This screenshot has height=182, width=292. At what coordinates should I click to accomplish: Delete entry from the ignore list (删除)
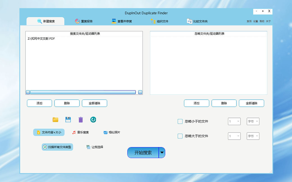pos(224,103)
